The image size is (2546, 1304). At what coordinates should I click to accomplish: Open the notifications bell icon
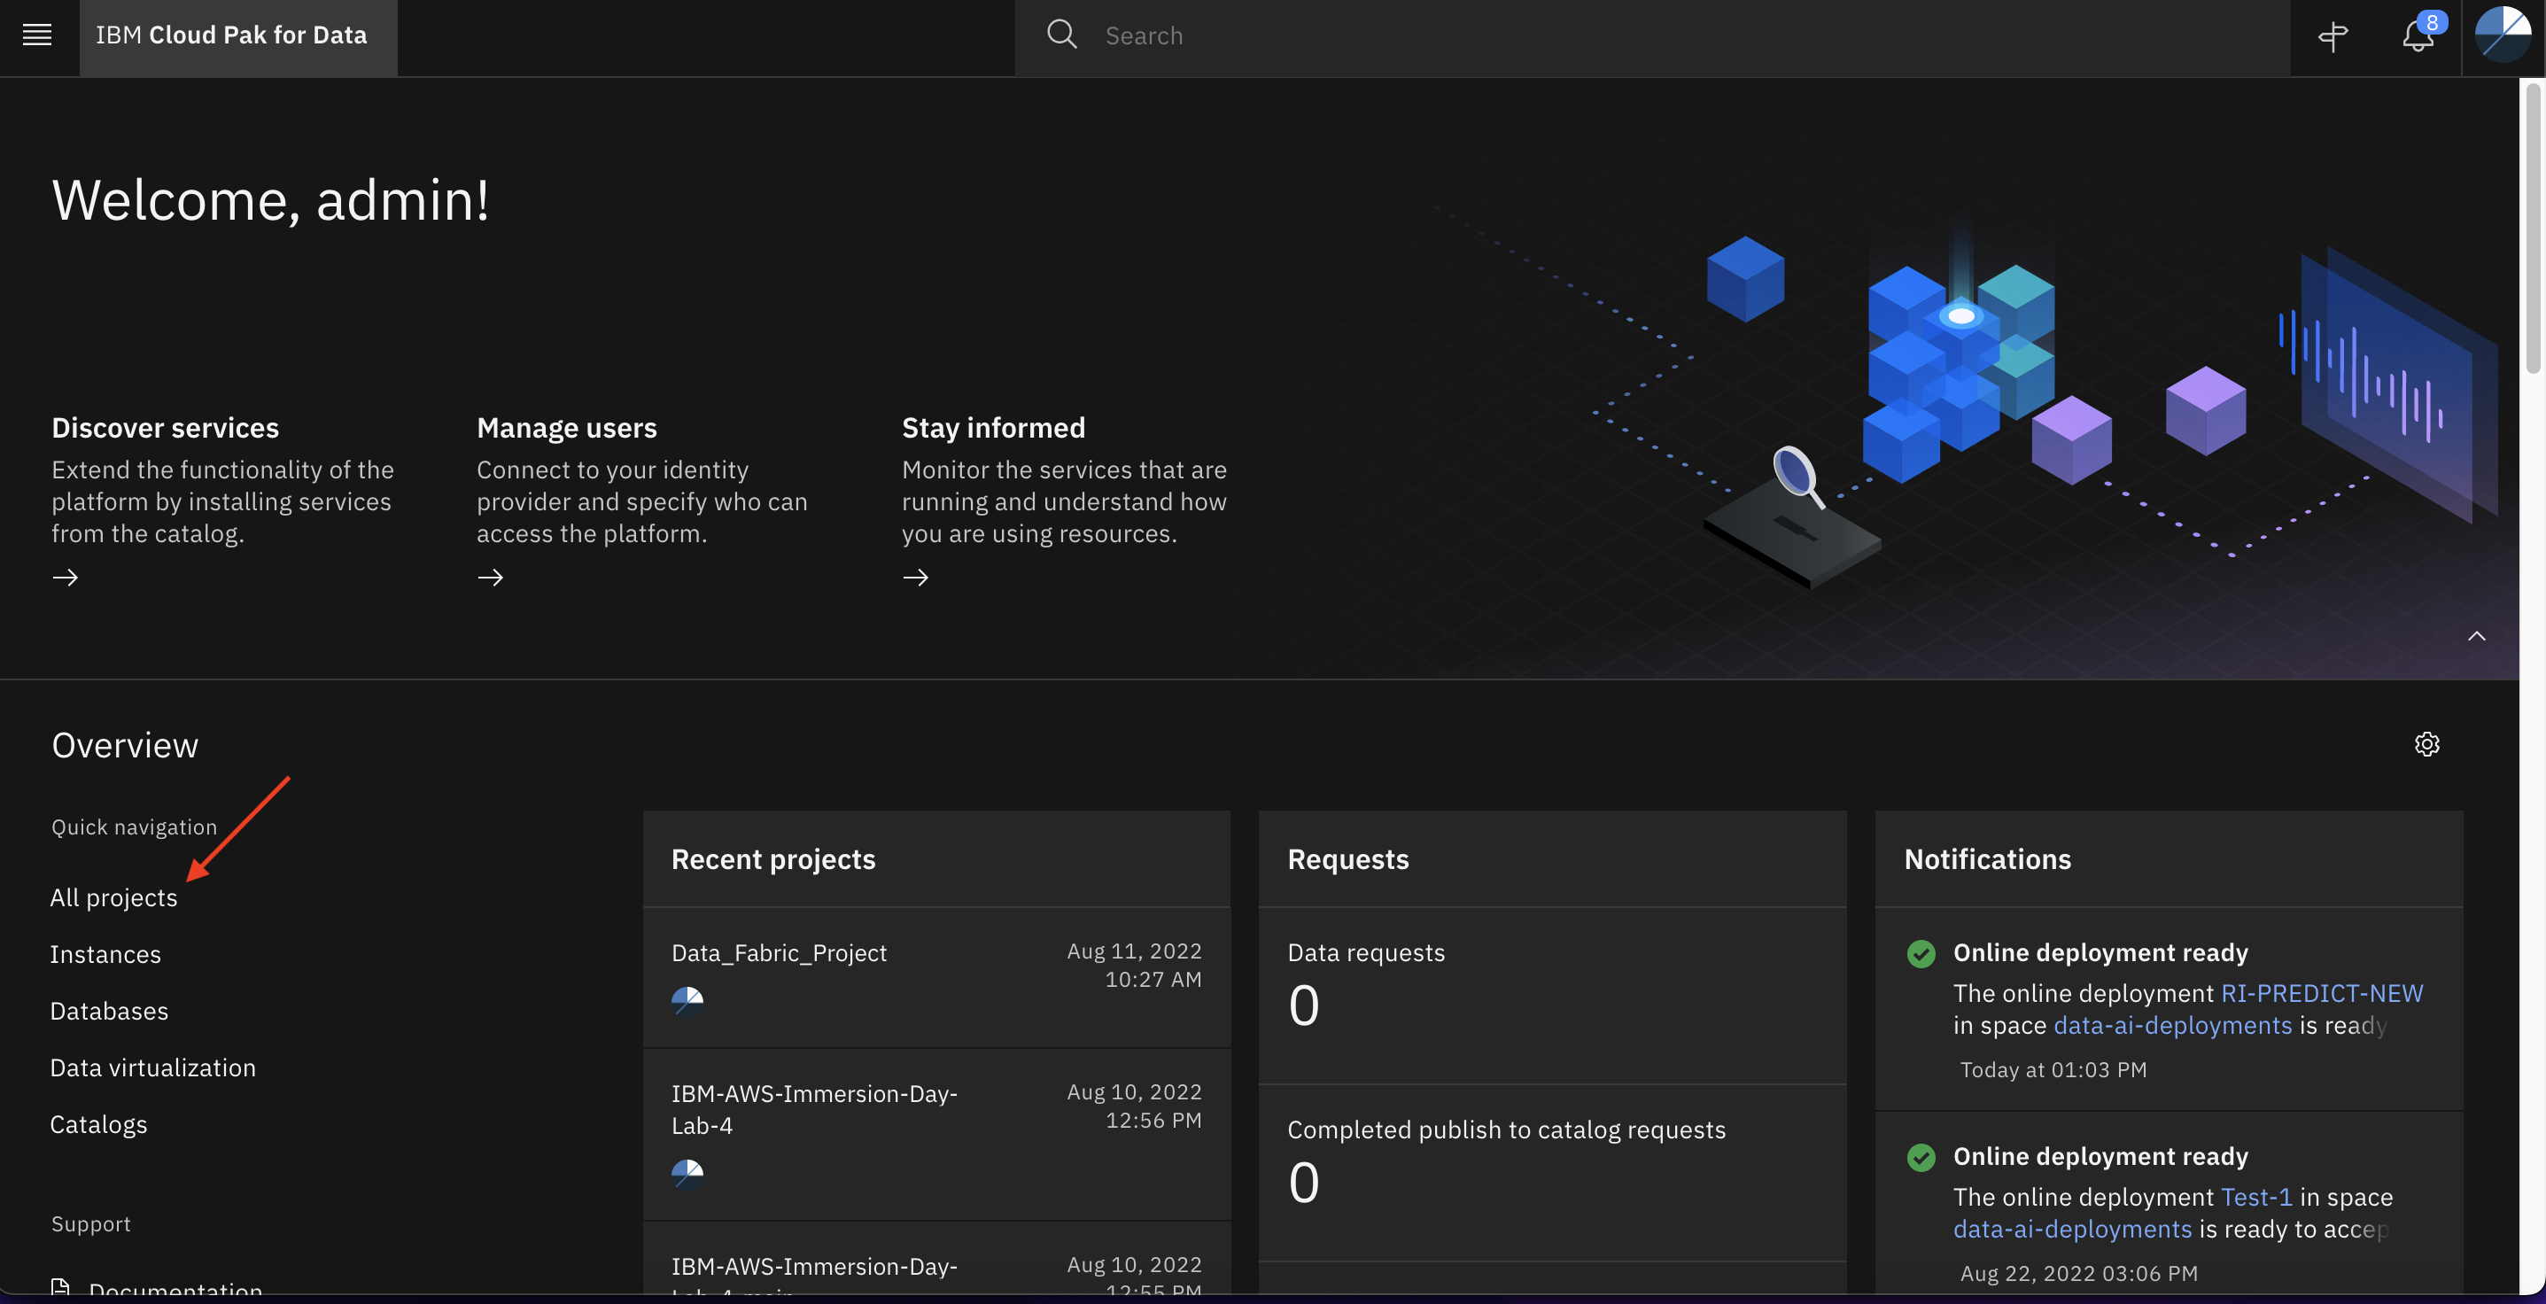point(2418,36)
